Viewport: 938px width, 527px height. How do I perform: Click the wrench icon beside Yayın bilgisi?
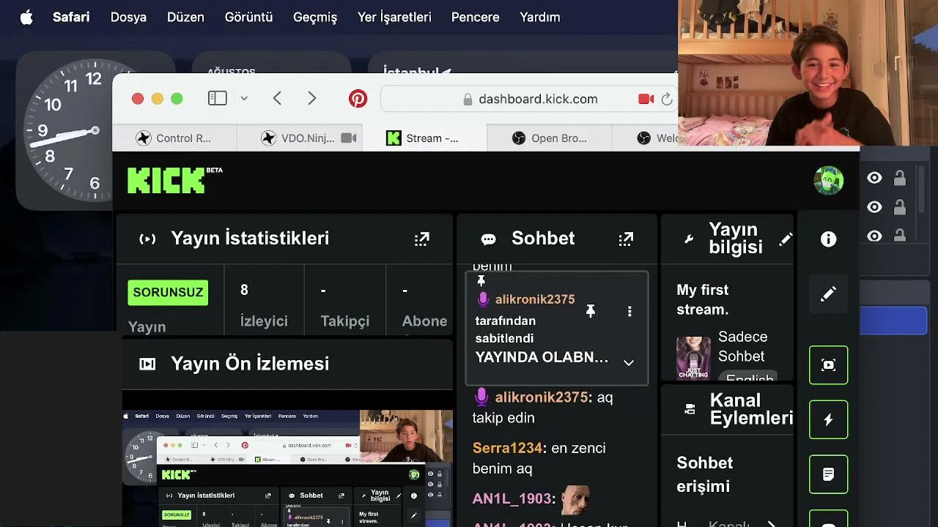(689, 239)
